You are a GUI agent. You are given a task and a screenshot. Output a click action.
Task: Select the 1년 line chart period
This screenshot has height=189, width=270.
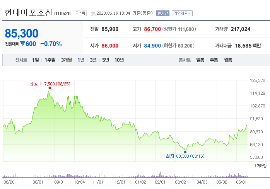(81, 60)
